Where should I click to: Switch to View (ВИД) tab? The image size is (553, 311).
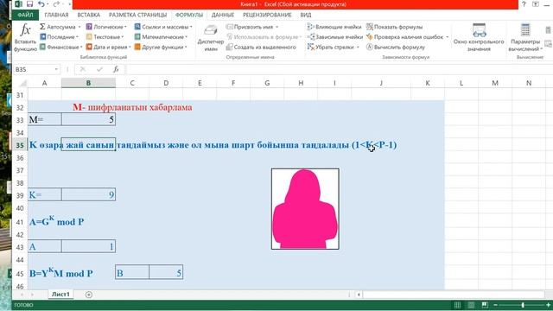point(305,16)
